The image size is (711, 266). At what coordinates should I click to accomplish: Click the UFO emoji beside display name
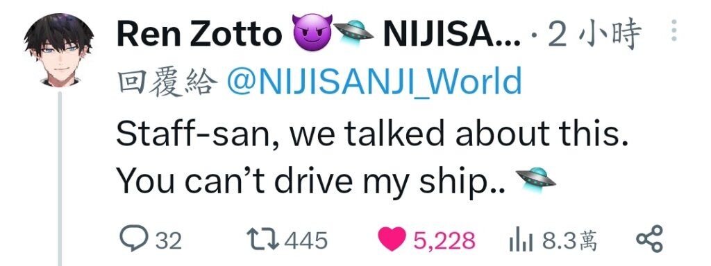(353, 32)
